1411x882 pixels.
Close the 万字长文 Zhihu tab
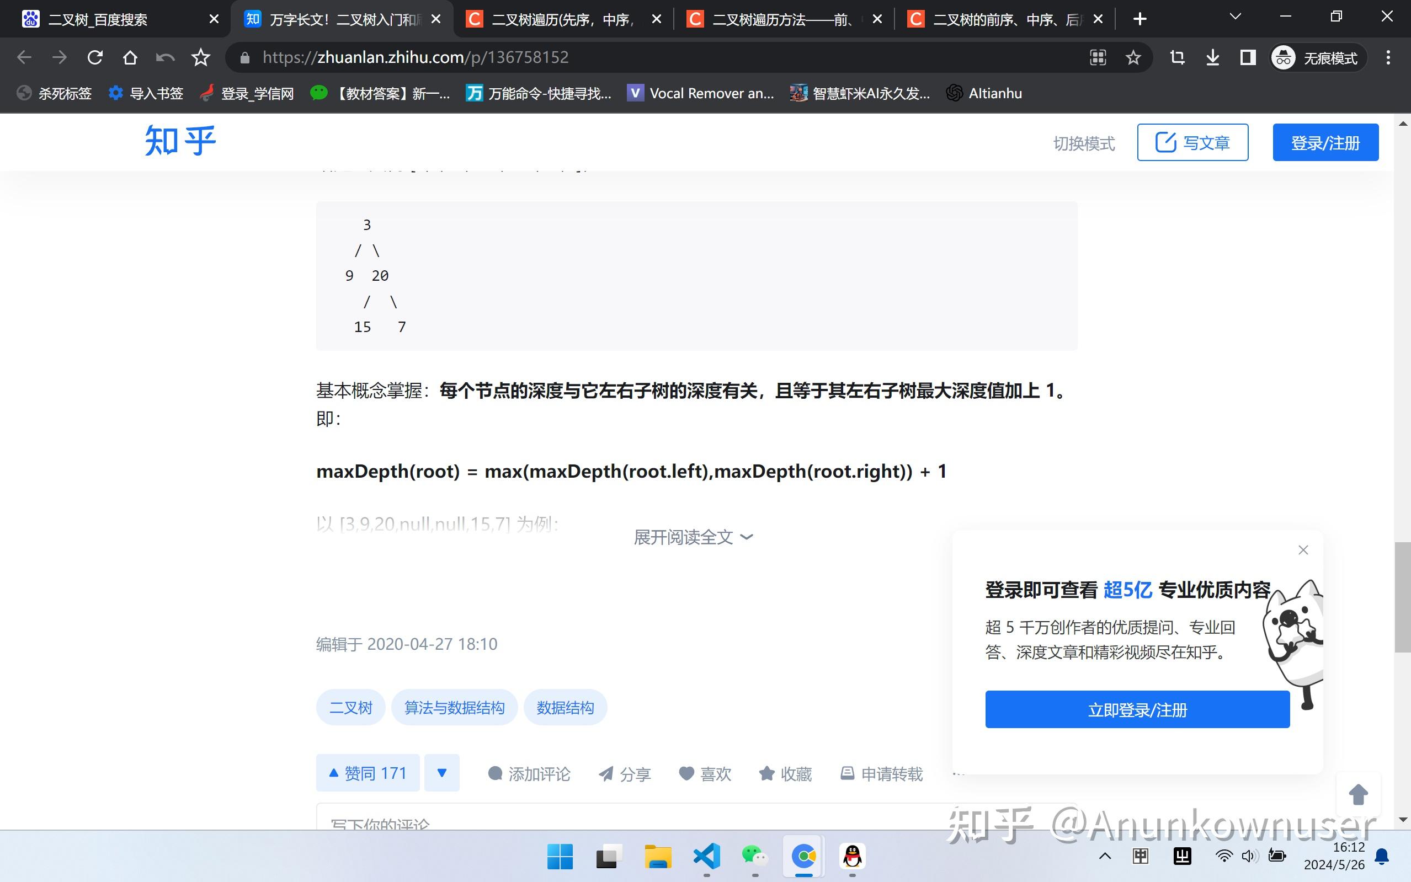click(436, 19)
